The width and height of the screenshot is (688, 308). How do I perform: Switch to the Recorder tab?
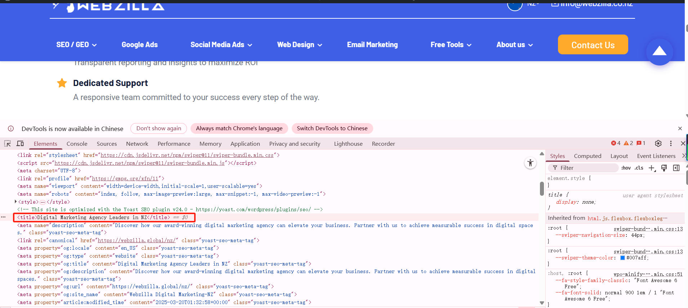(x=383, y=144)
